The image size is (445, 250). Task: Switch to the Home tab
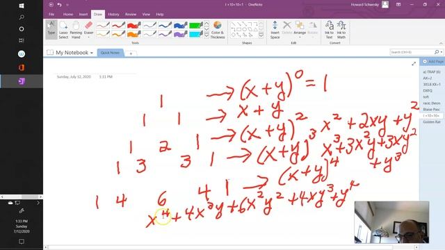(x=68, y=14)
